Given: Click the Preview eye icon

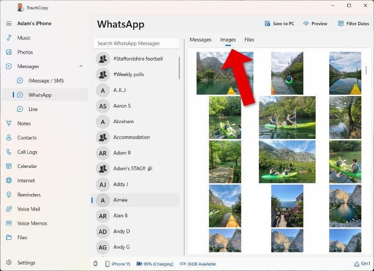Looking at the screenshot, I should pos(306,23).
